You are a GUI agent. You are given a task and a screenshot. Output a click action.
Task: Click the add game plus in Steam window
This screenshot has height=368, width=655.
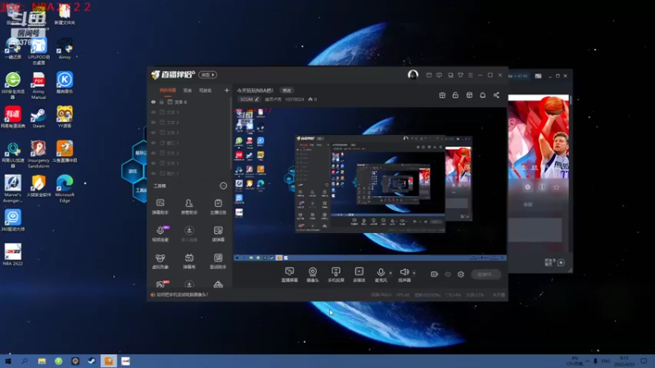tap(561, 263)
